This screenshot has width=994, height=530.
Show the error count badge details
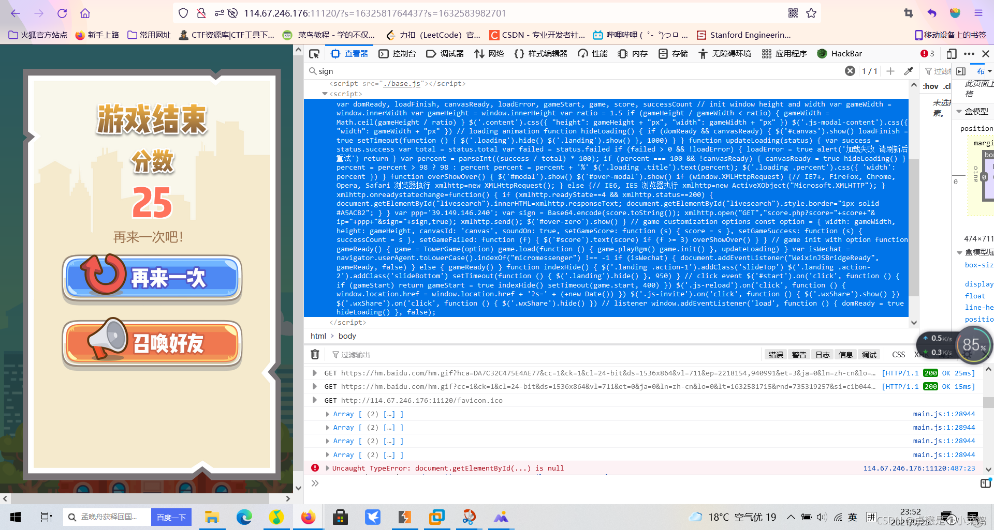pos(927,54)
